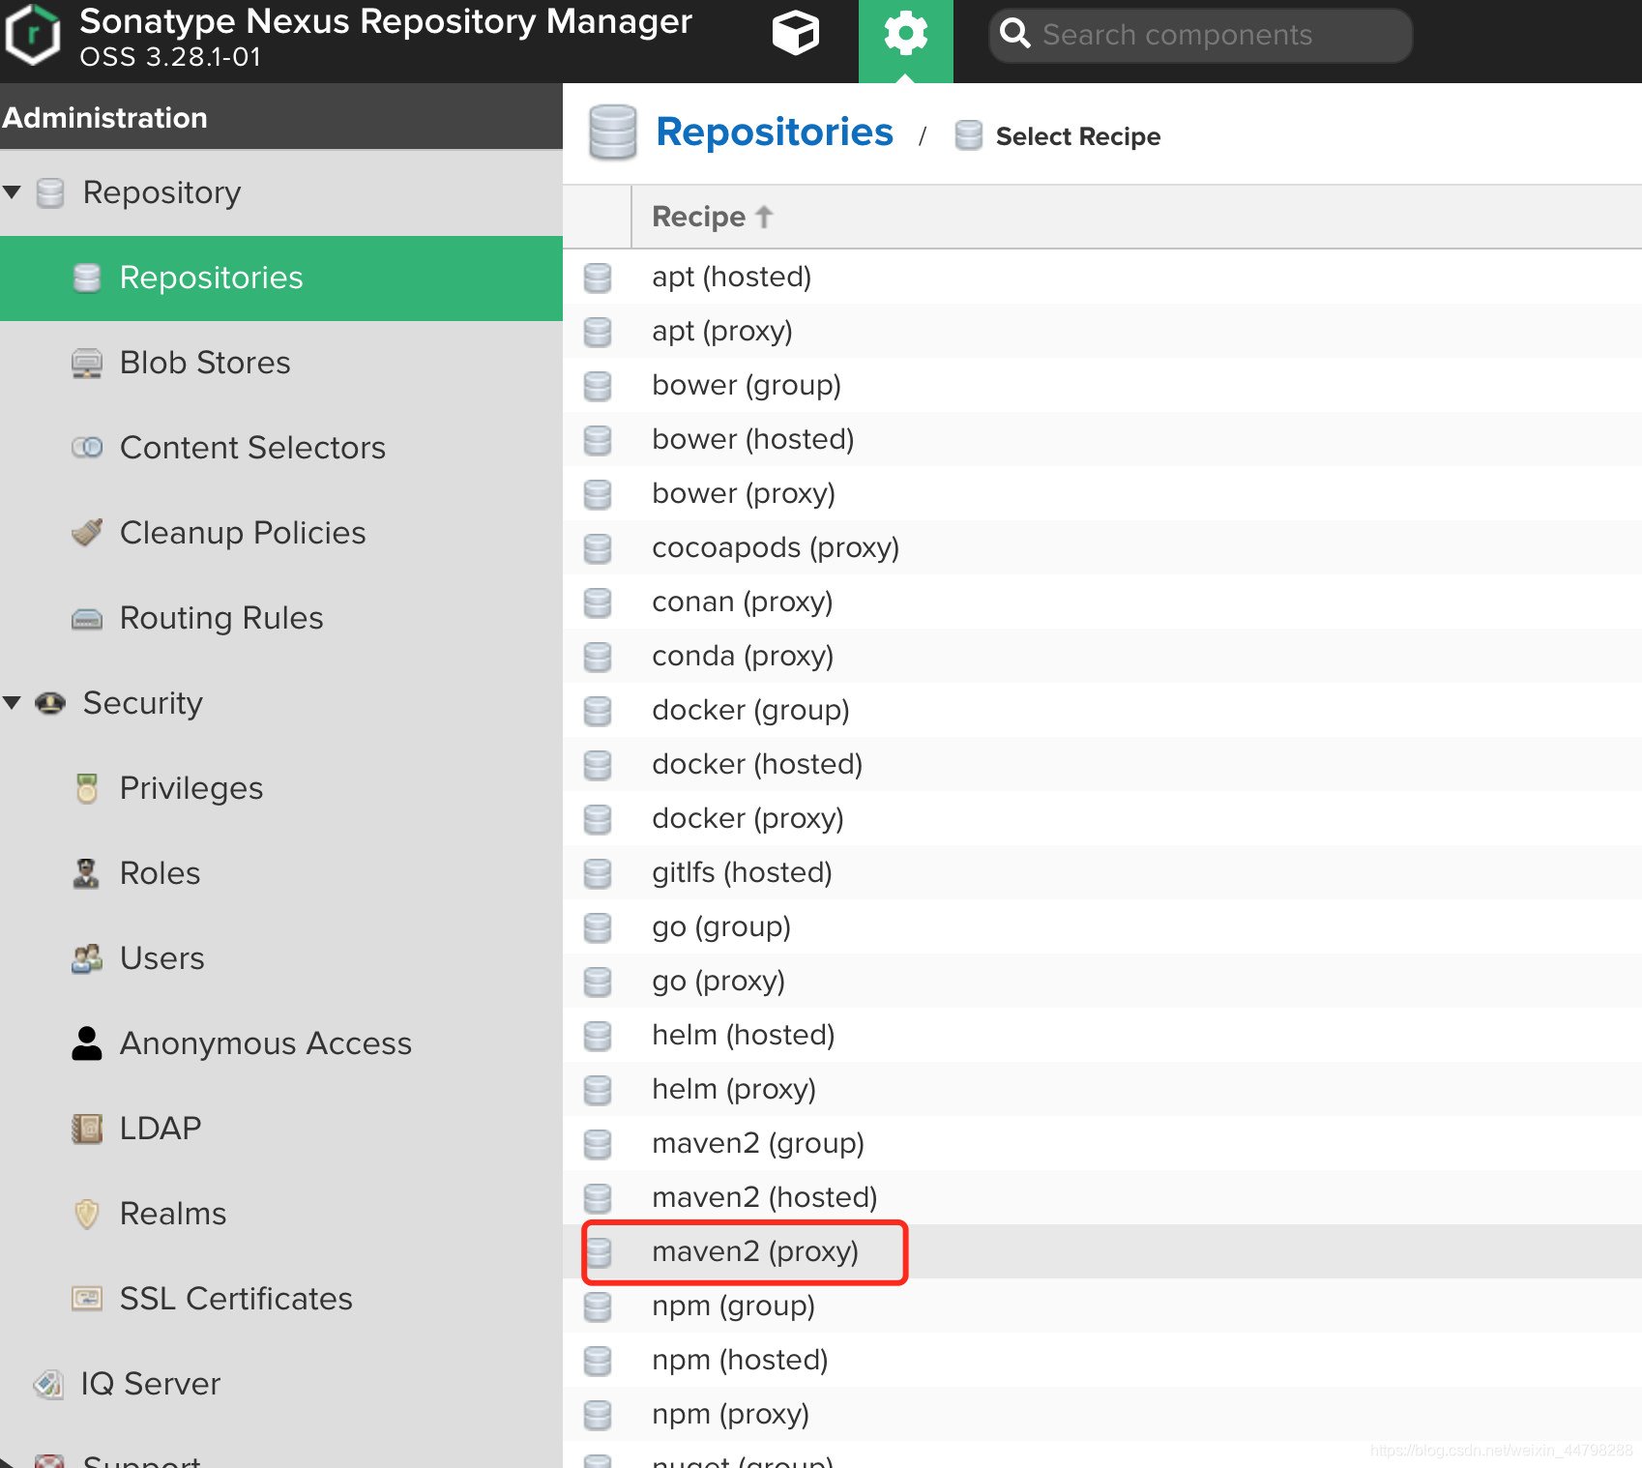Select the gitlfs (hosted) recipe
The image size is (1642, 1468).
(x=1102, y=872)
